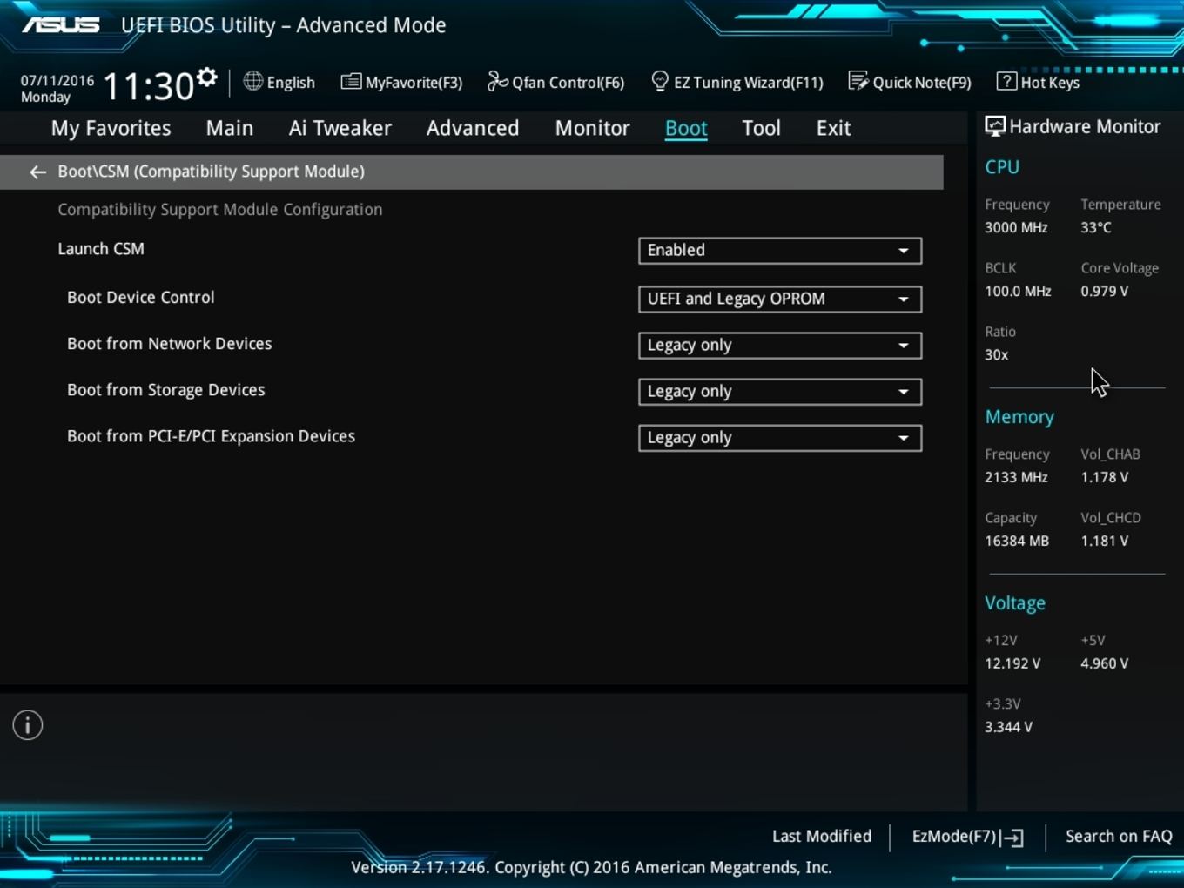
Task: Switch to the My Favorites tab
Action: pos(111,128)
